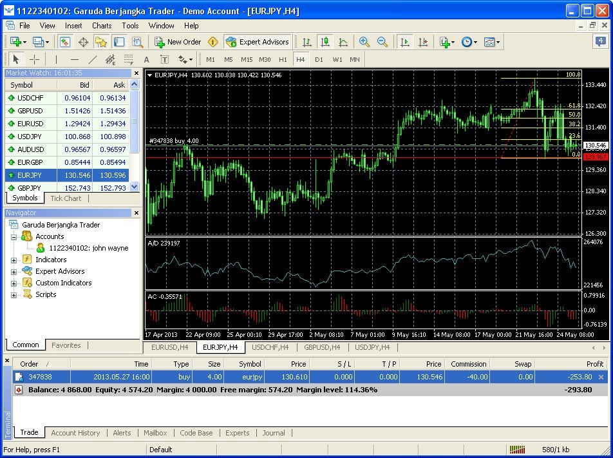Screen dimensions: 613x458
Task: Open the Strategy Tester icon
Action: [137, 42]
